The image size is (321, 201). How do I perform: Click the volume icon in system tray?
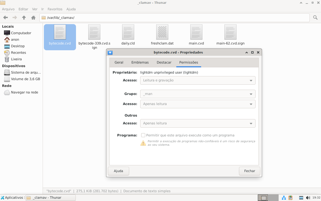pyautogui.click(x=308, y=198)
